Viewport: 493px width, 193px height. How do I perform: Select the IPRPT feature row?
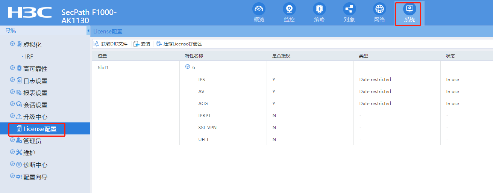(x=293, y=115)
